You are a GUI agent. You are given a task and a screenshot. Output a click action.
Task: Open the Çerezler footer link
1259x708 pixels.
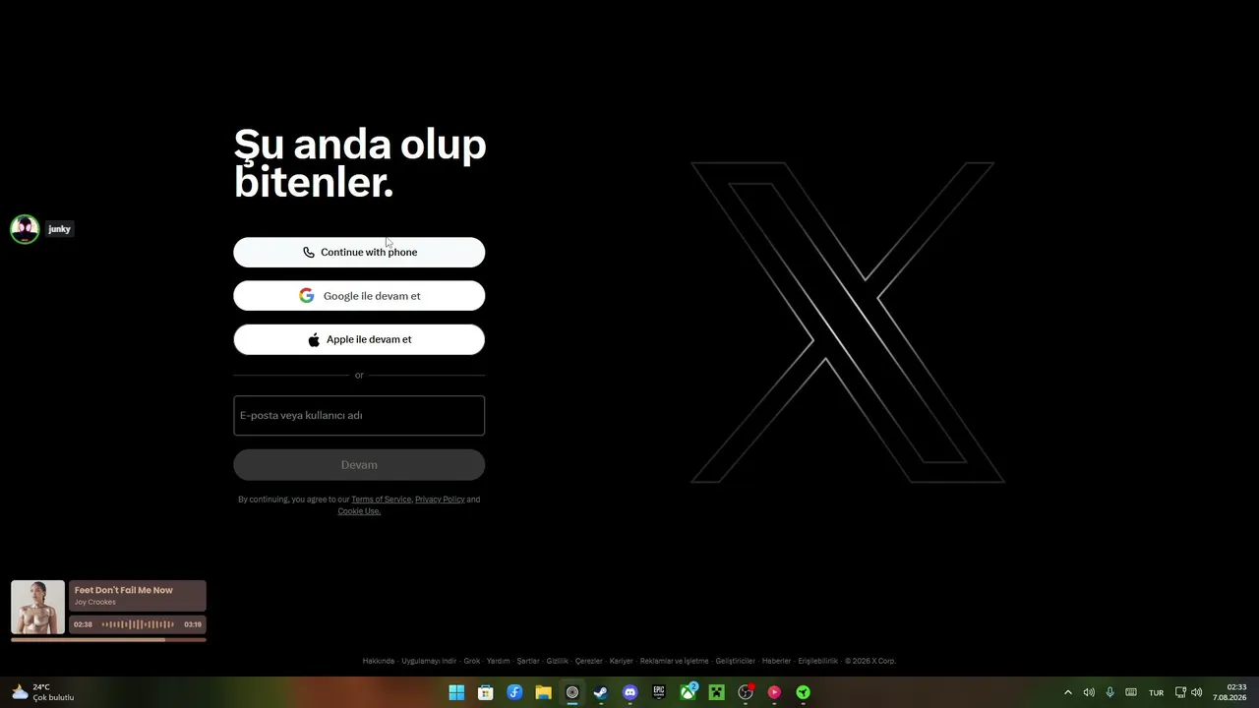pyautogui.click(x=589, y=661)
